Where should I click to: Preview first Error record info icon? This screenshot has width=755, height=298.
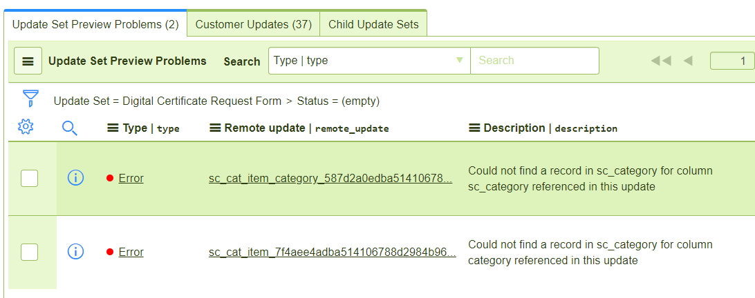click(75, 178)
